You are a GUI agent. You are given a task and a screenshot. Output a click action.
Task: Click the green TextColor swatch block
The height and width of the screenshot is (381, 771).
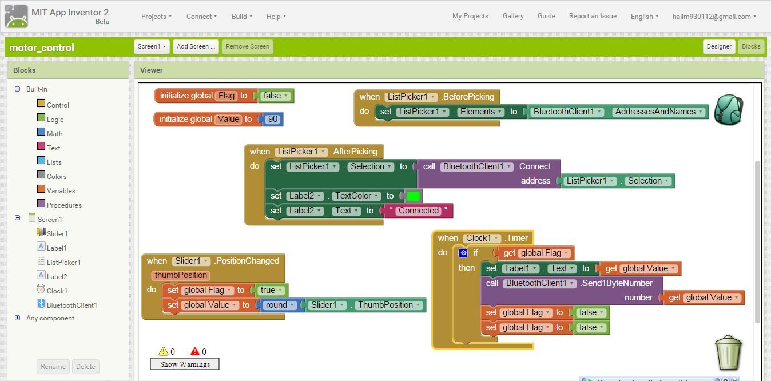413,196
